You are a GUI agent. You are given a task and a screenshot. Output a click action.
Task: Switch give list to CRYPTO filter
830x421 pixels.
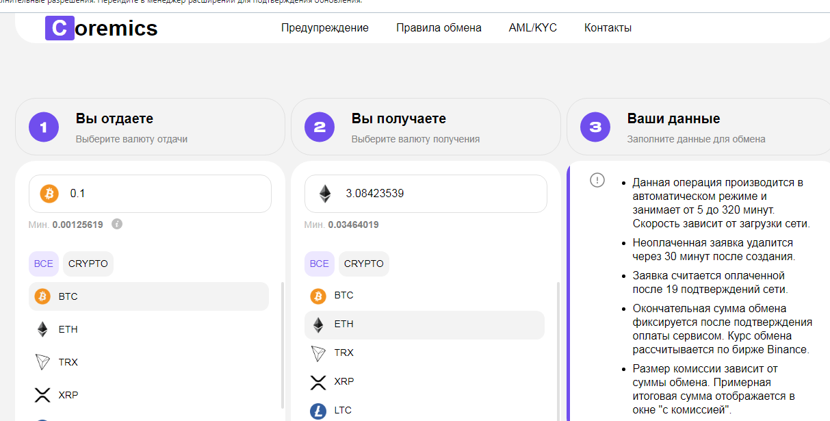(88, 264)
